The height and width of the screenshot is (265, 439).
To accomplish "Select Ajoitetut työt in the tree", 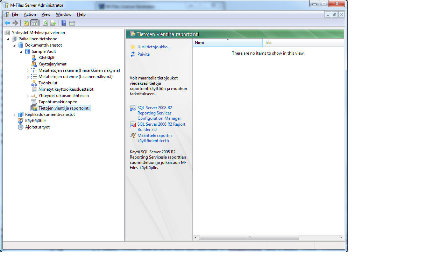I will [x=37, y=127].
